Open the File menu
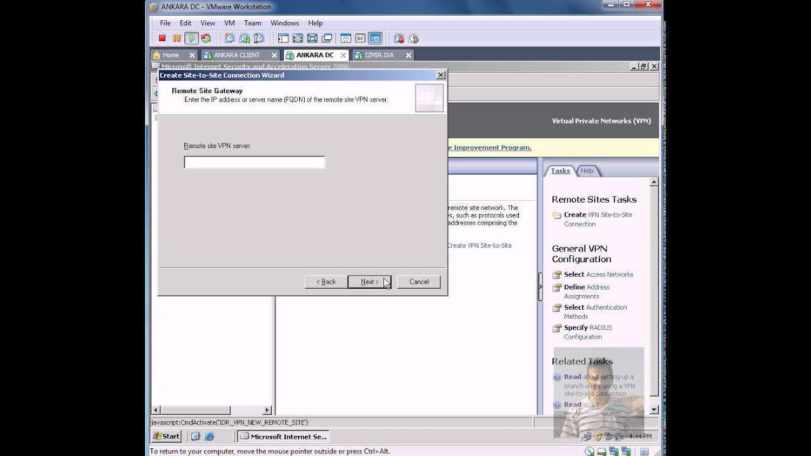This screenshot has width=811, height=456. pyautogui.click(x=165, y=23)
